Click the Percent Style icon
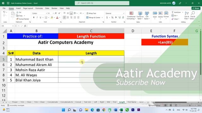Screen dimensions: 202x113 [x=112, y=18]
